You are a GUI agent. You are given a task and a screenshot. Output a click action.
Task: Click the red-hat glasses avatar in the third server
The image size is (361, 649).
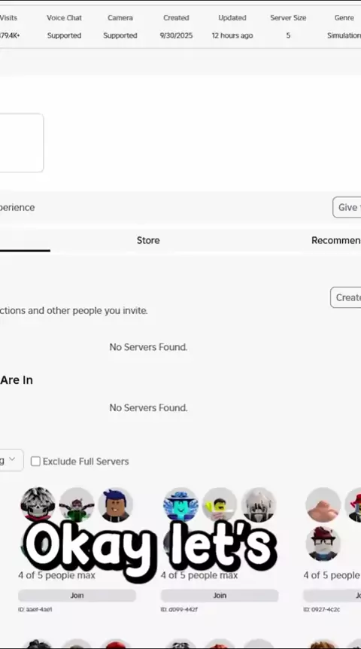[x=323, y=544]
